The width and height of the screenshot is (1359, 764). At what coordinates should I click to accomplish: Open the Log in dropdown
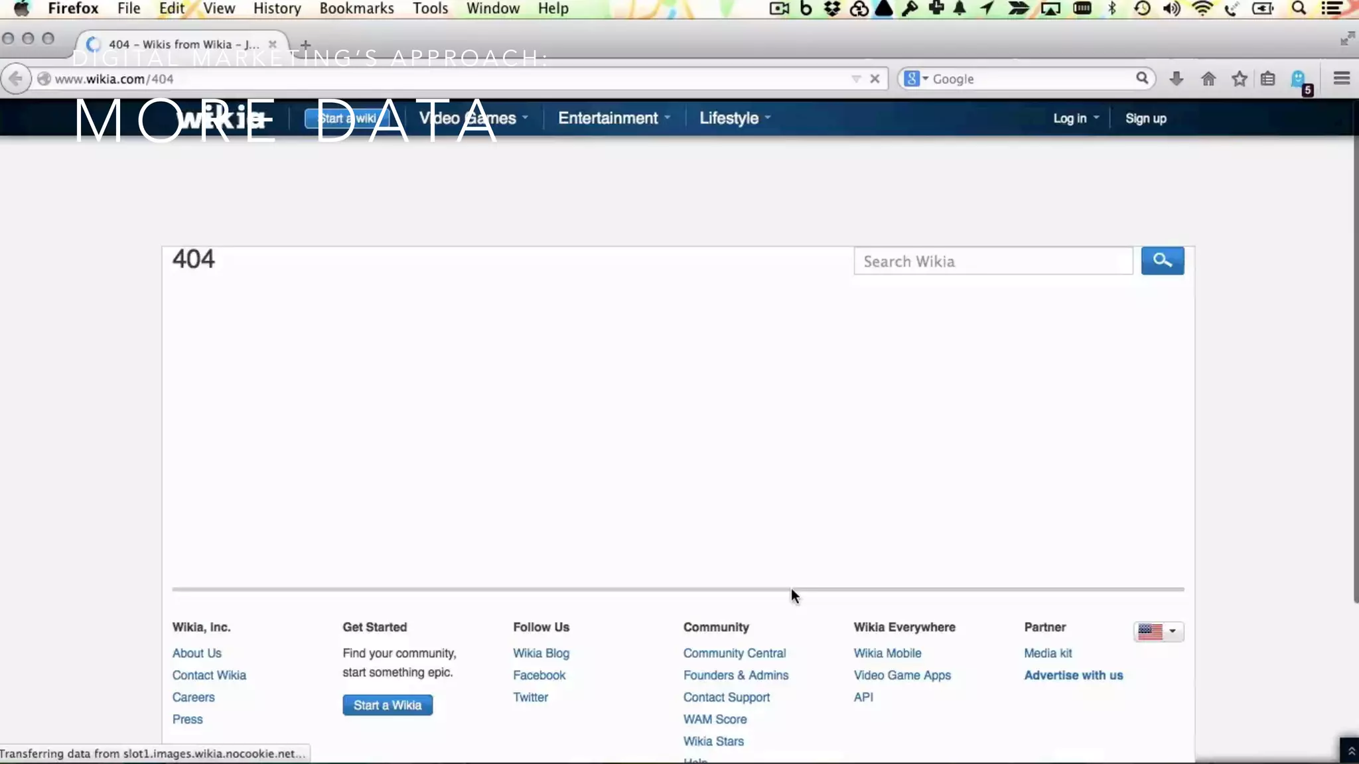click(x=1076, y=118)
